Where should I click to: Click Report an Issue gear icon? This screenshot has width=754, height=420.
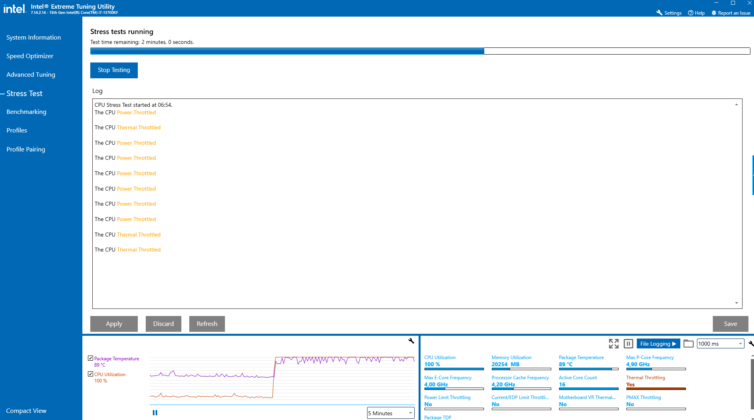pos(714,13)
